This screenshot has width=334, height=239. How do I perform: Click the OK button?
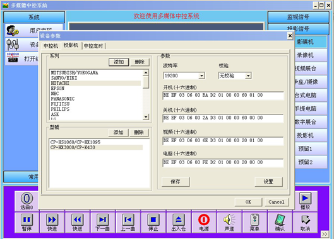(248, 202)
